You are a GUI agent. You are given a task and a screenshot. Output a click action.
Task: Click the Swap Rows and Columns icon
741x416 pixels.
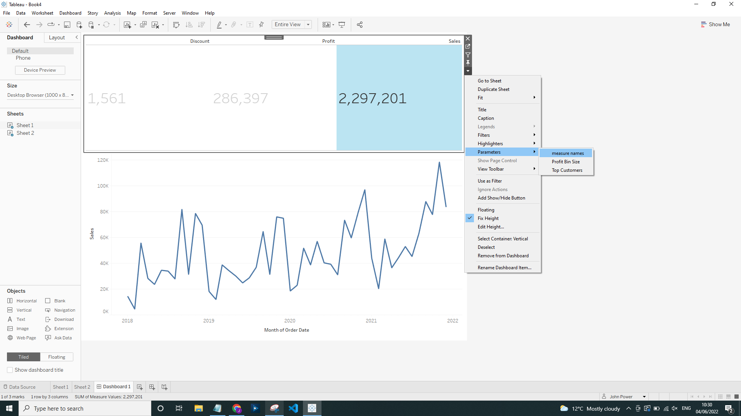point(176,25)
